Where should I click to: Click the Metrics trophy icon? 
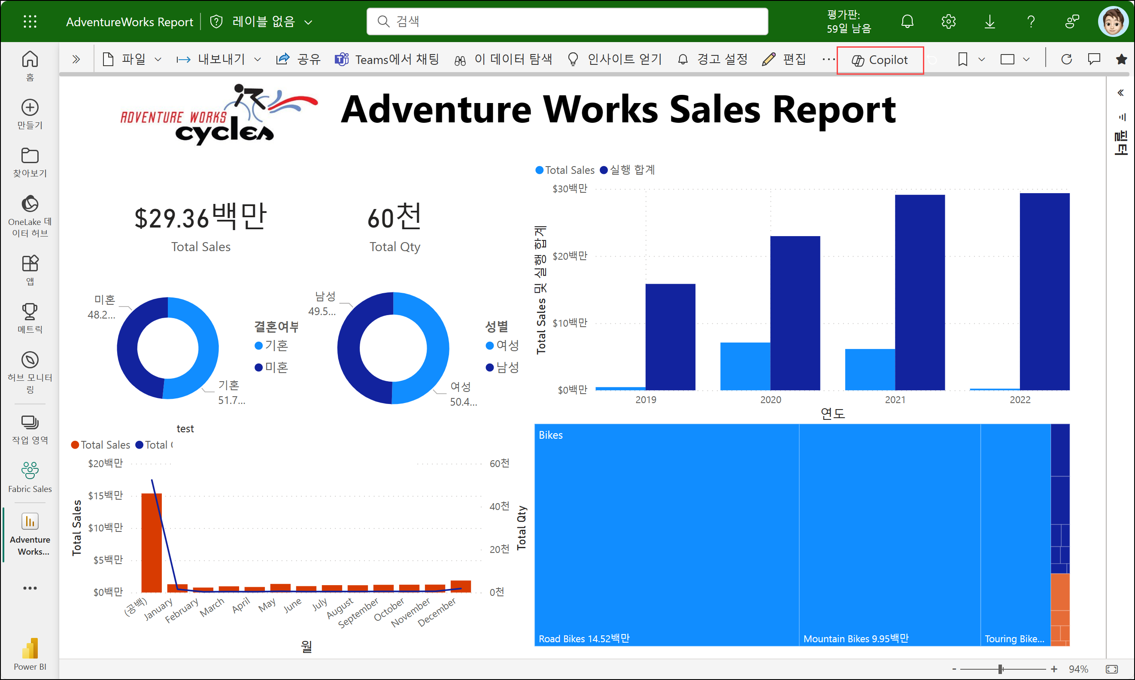[x=30, y=312]
